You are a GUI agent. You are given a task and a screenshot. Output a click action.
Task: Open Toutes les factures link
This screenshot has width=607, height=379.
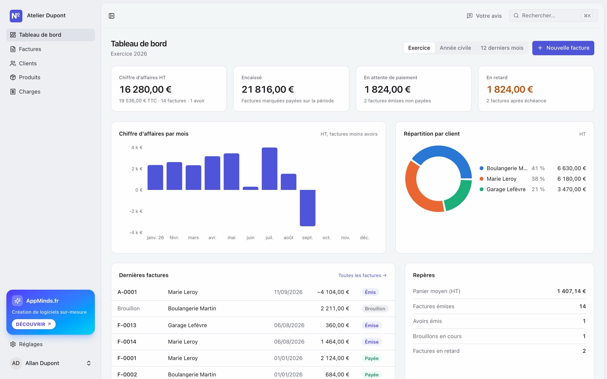click(x=363, y=276)
